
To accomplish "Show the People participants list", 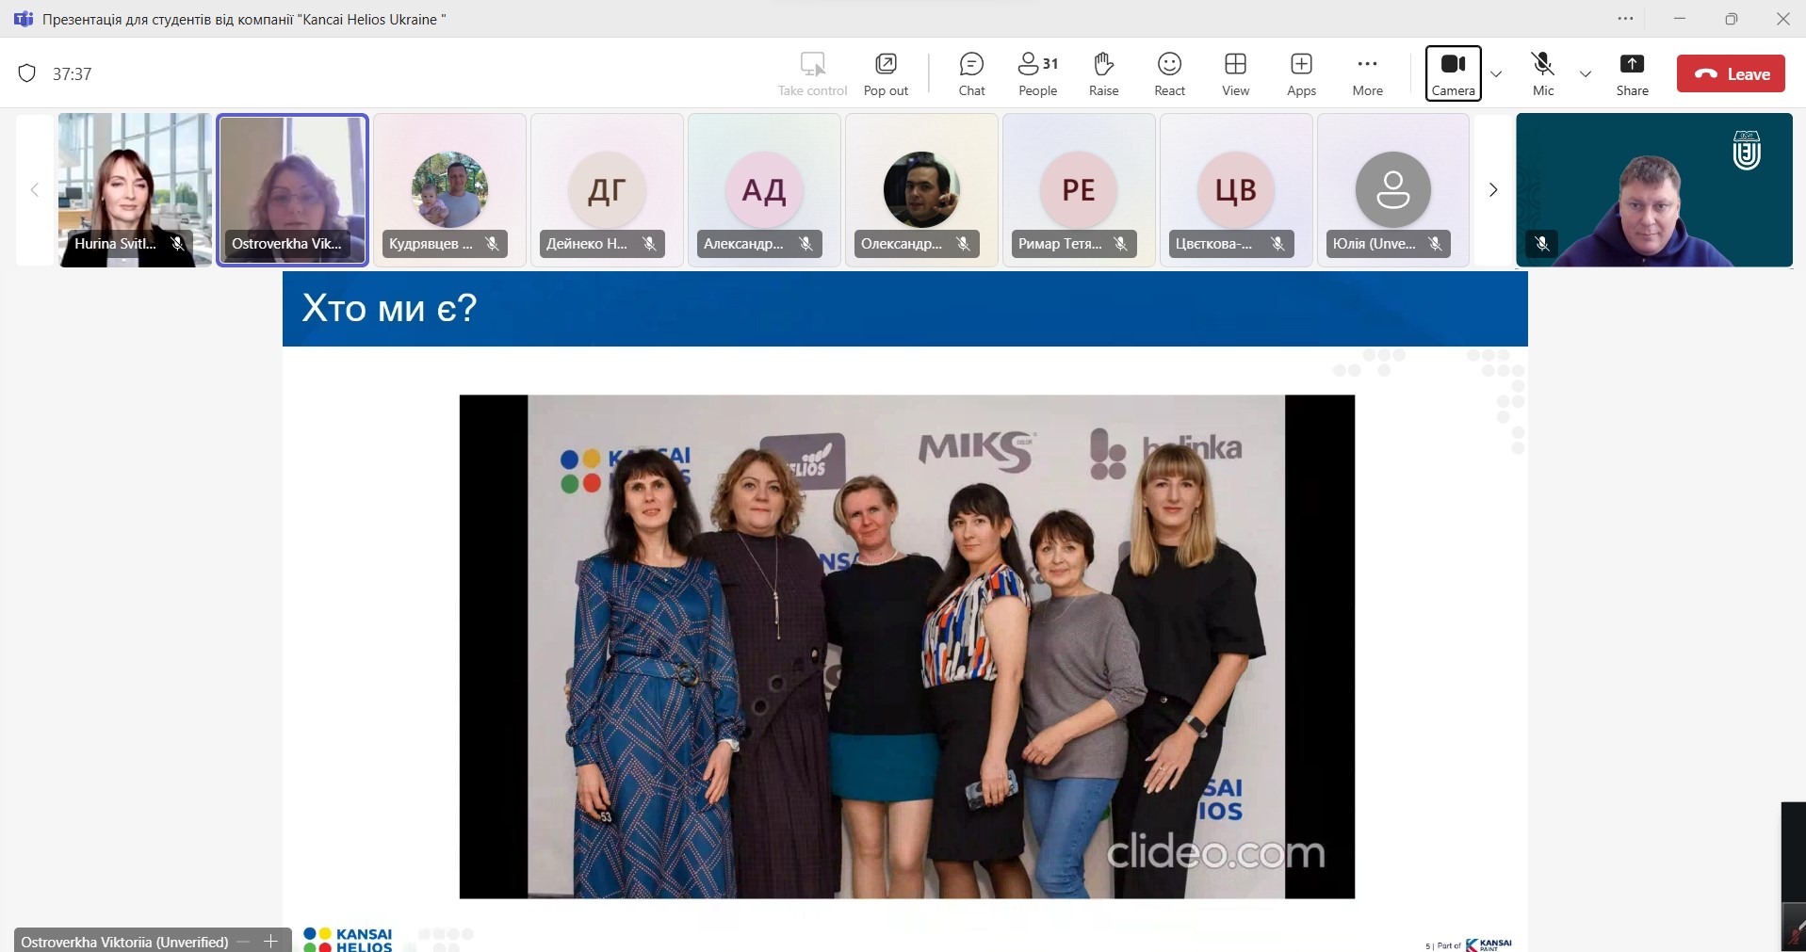I will [1037, 73].
